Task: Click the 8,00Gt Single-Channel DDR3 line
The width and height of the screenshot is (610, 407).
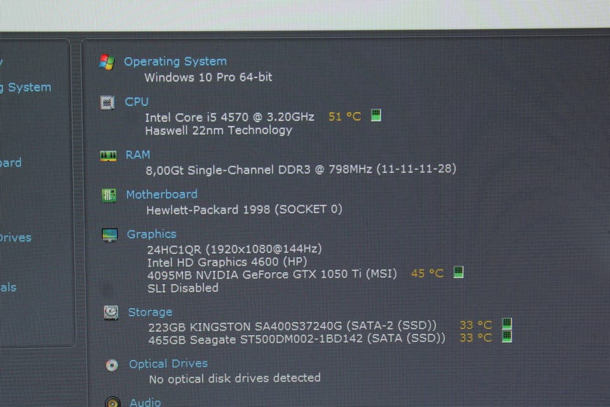Action: pyautogui.click(x=301, y=169)
